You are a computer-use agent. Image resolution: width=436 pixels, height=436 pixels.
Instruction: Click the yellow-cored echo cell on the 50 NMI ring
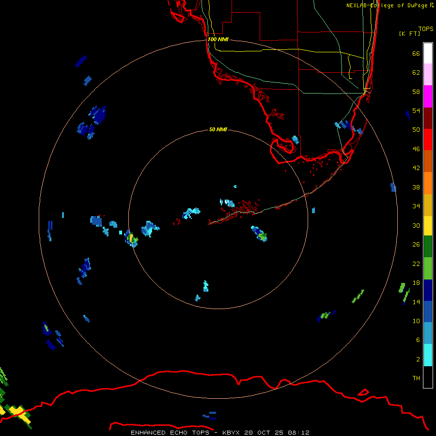[131, 238]
